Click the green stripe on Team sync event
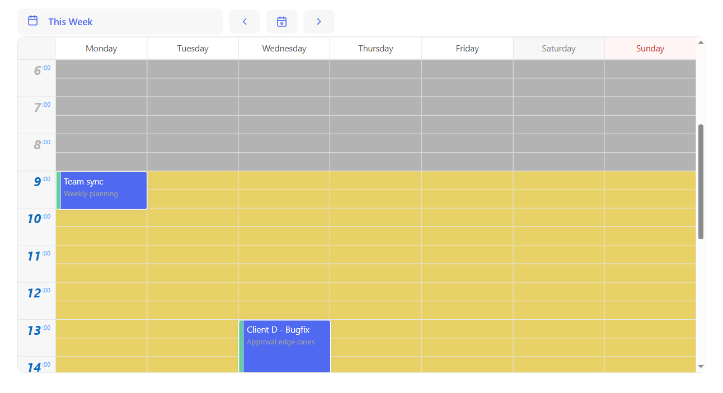The width and height of the screenshot is (723, 393). point(59,190)
